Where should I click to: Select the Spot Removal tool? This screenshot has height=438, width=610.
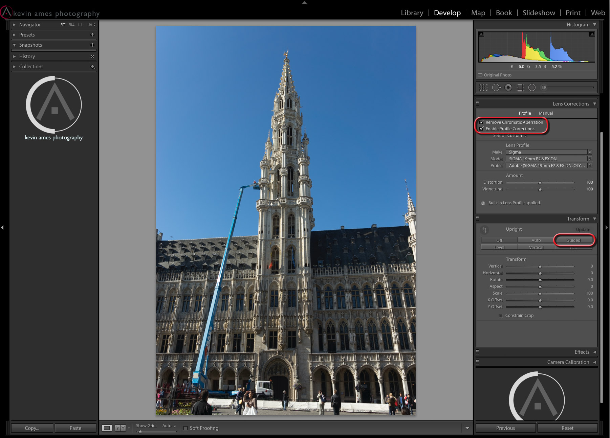point(496,88)
